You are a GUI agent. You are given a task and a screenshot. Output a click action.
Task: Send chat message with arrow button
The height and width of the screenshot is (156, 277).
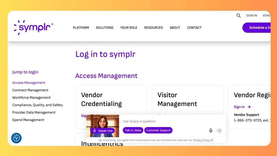click(x=219, y=131)
